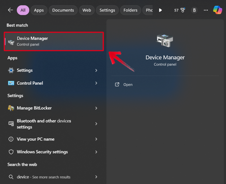
Task: Expand the Windows Security settings chevron
Action: (96, 152)
